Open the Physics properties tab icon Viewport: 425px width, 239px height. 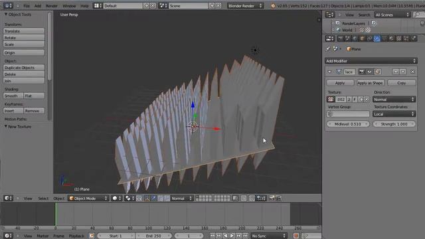click(414, 39)
